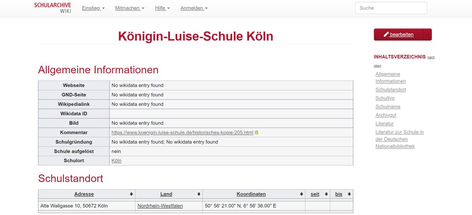Image resolution: width=472 pixels, height=215 pixels.
Task: Open the Nordrhein-Westfalen link
Action: [x=160, y=206]
